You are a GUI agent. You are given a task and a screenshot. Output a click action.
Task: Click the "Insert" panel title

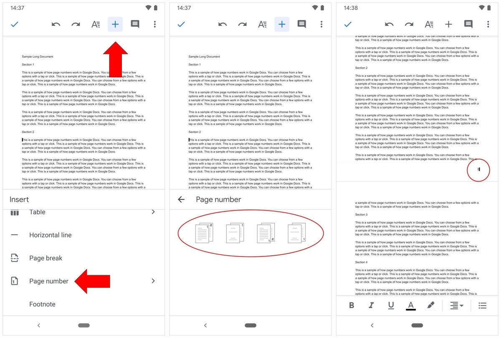[19, 199]
